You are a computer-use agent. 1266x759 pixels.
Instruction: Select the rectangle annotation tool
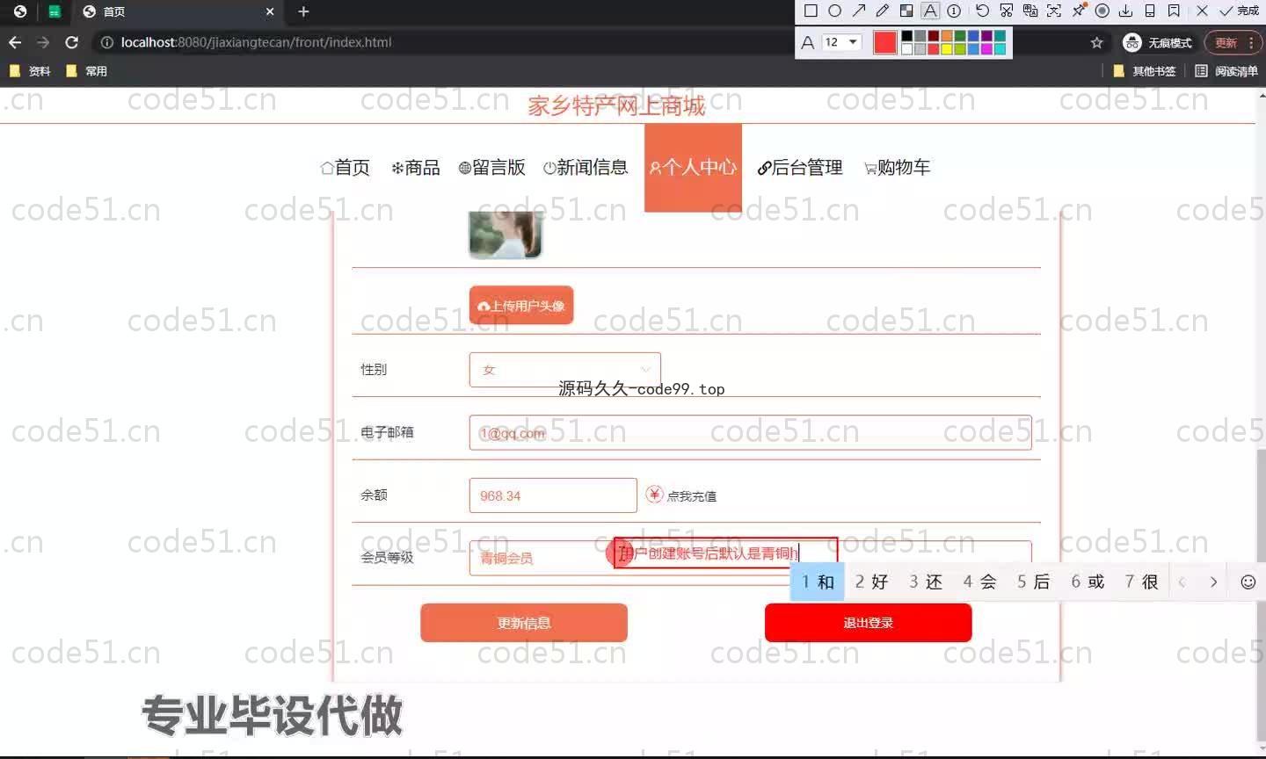click(x=811, y=11)
